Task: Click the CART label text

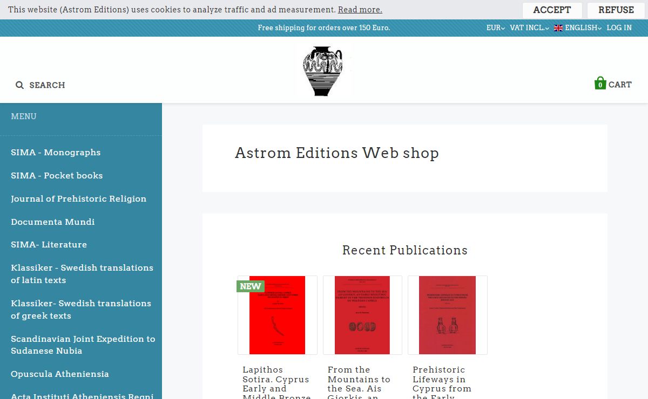Action: point(620,85)
